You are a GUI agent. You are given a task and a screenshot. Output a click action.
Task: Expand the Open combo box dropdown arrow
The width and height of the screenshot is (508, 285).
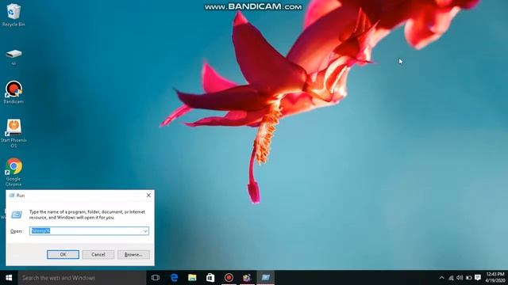tap(145, 231)
